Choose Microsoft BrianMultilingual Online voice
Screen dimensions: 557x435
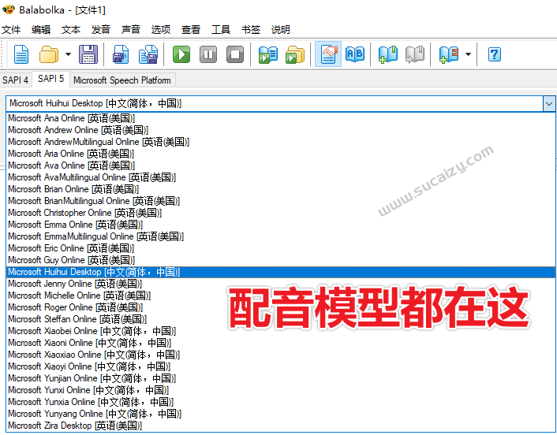(281, 201)
